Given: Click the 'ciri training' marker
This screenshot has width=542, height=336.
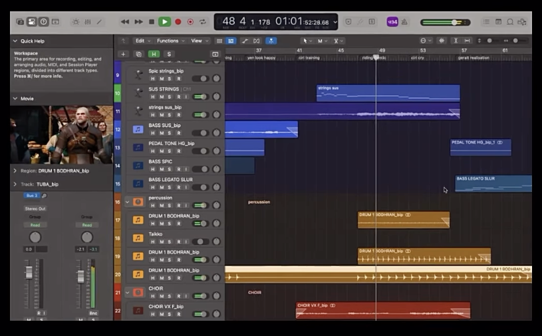Looking at the screenshot, I should pos(309,58).
